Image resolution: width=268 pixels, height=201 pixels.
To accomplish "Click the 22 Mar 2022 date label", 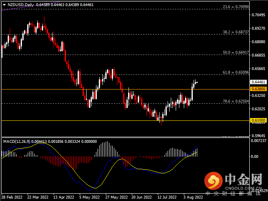I will (38, 197).
